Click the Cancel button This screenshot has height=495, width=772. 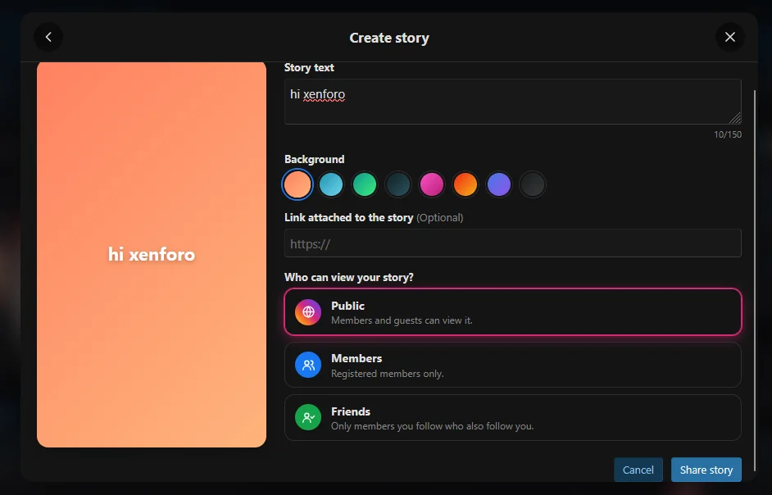tap(638, 470)
